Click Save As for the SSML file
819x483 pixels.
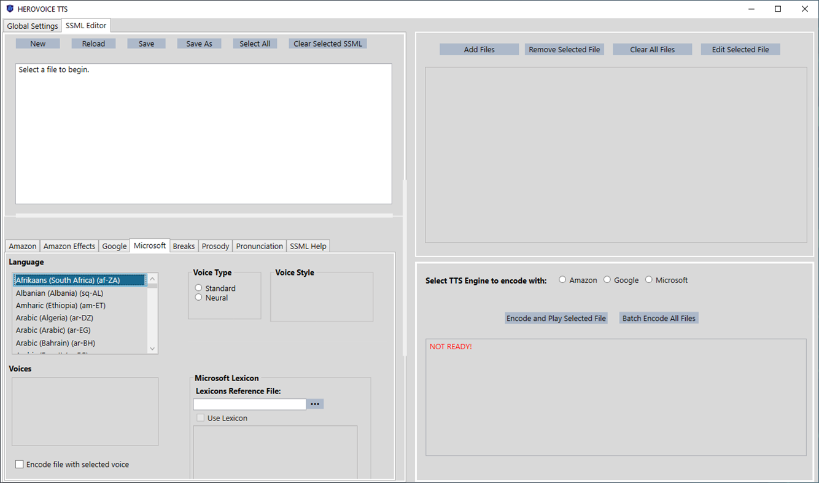pyautogui.click(x=199, y=43)
